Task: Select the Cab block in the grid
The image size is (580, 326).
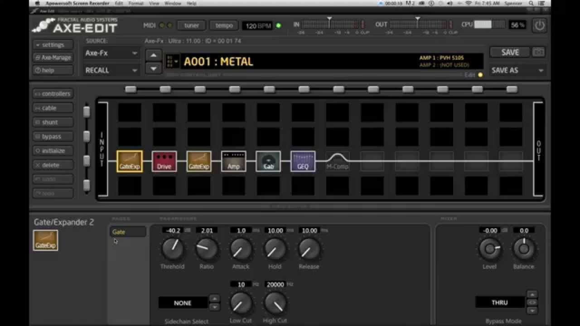Action: tap(268, 161)
